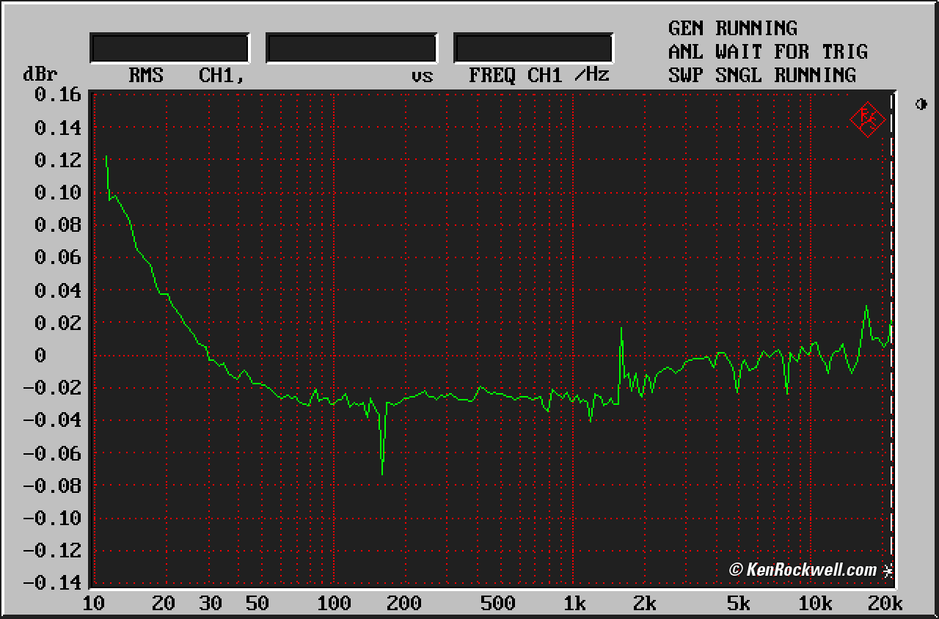Viewport: 939px width, 619px height.
Task: Open the KenRockwell.com watermark link
Action: click(x=803, y=570)
